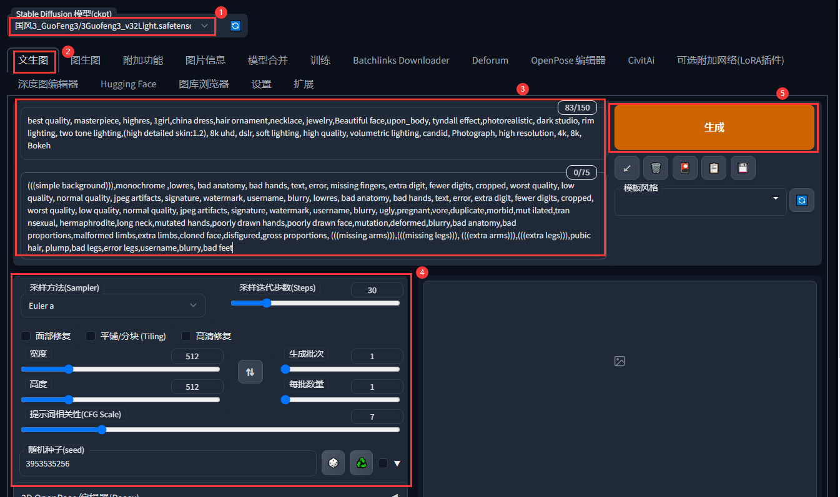This screenshot has height=497, width=840.
Task: Refresh the 模板风格 style list
Action: point(802,200)
